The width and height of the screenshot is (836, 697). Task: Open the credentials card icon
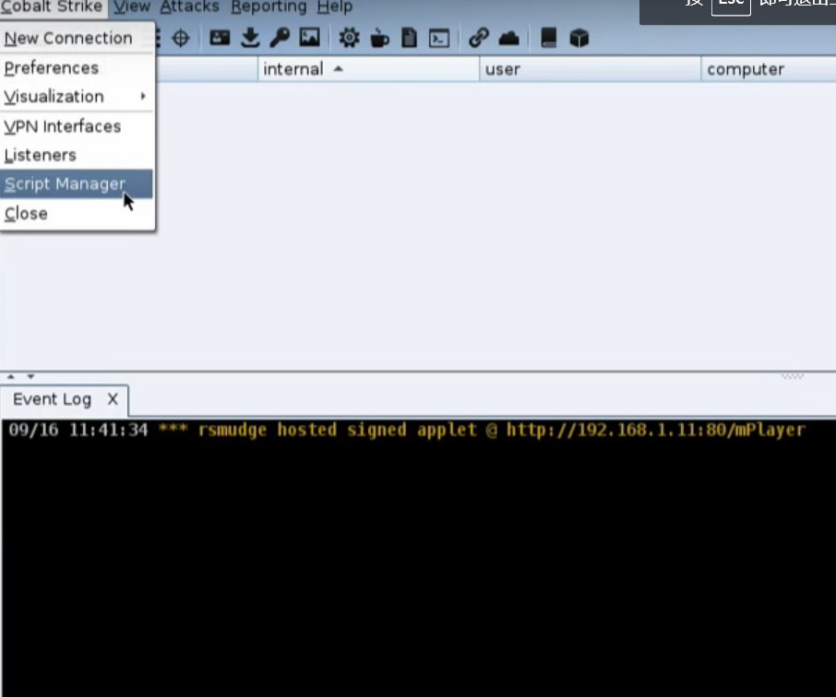220,38
